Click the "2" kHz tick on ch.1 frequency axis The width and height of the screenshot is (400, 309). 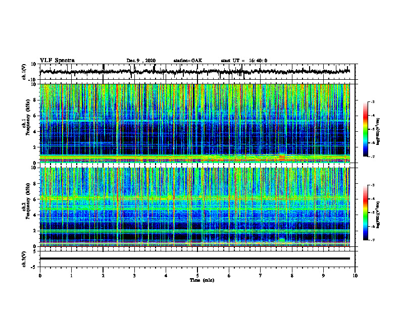tap(35, 147)
